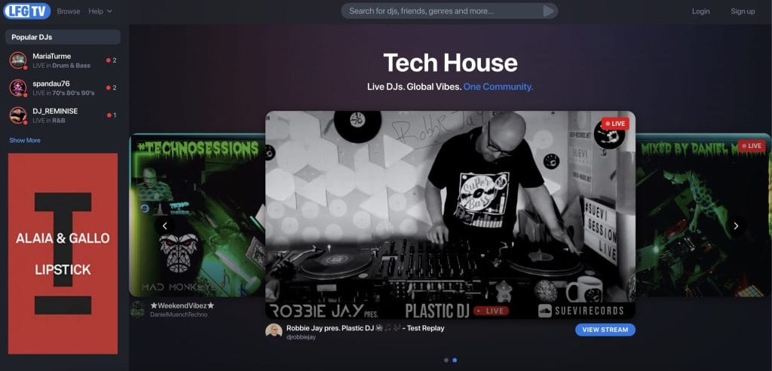The image size is (772, 371).
Task: Select the first carousel pagination dot
Action: [x=446, y=360]
